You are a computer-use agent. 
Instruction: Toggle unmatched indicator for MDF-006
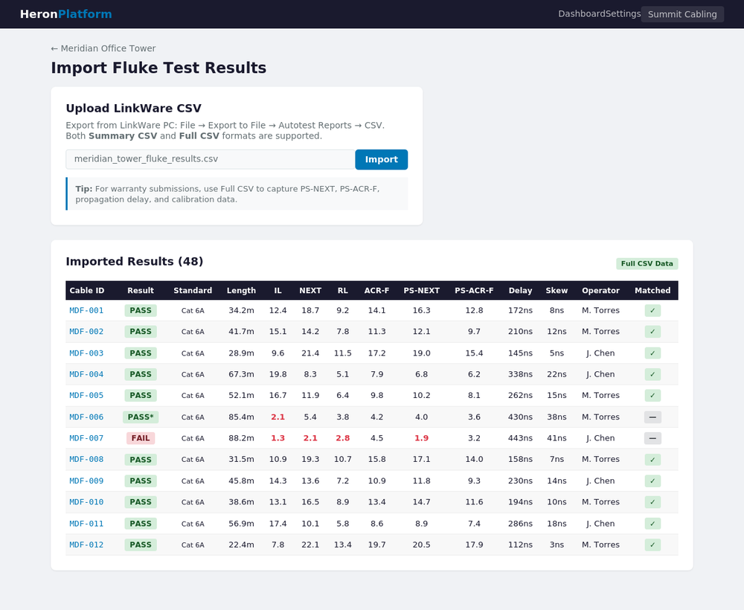click(652, 417)
